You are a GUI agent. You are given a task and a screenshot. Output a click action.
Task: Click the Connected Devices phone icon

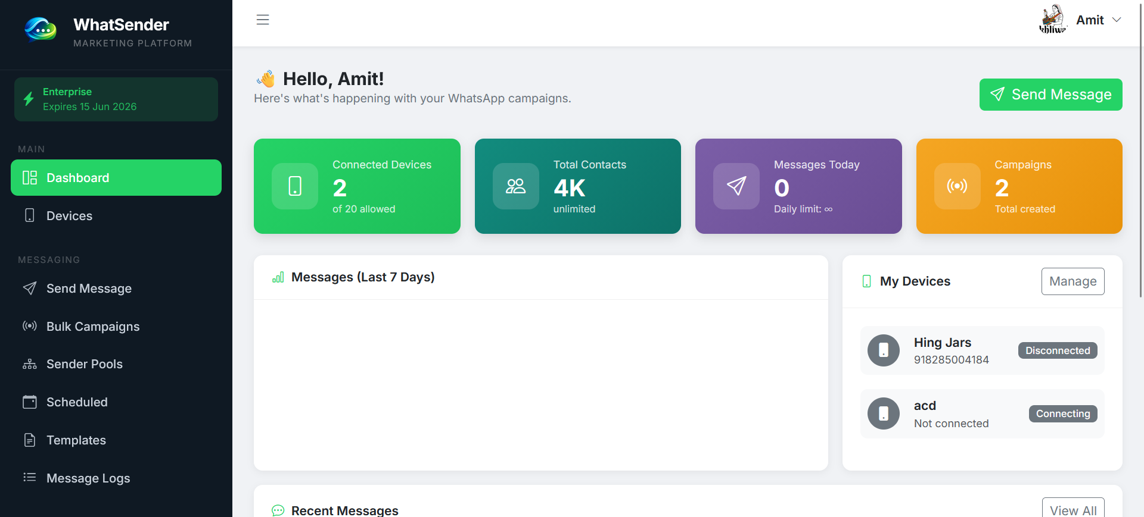click(x=295, y=186)
